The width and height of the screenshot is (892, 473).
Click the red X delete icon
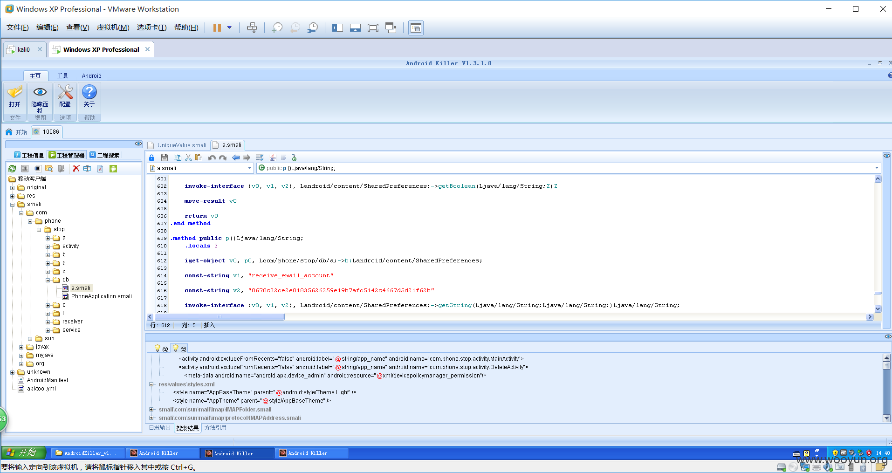click(76, 169)
